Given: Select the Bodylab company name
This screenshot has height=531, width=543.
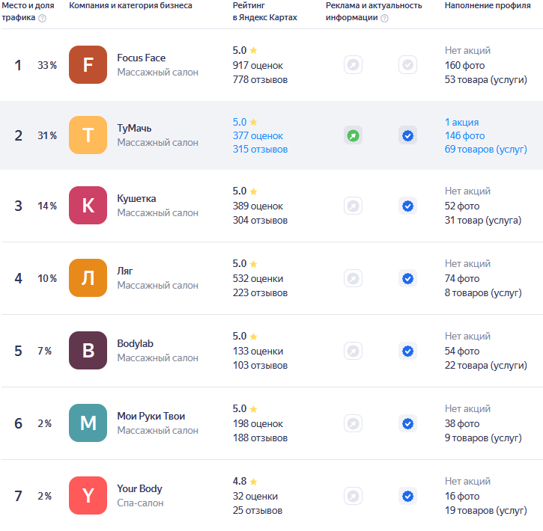Looking at the screenshot, I should (135, 344).
